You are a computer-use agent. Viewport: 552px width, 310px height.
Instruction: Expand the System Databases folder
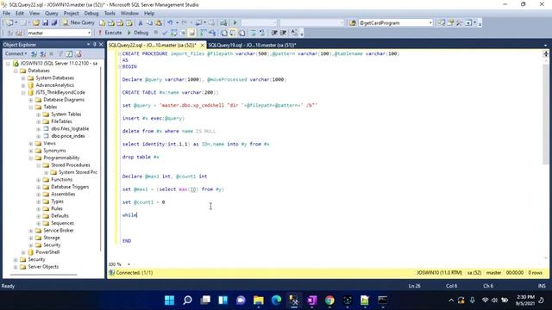[x=23, y=78]
